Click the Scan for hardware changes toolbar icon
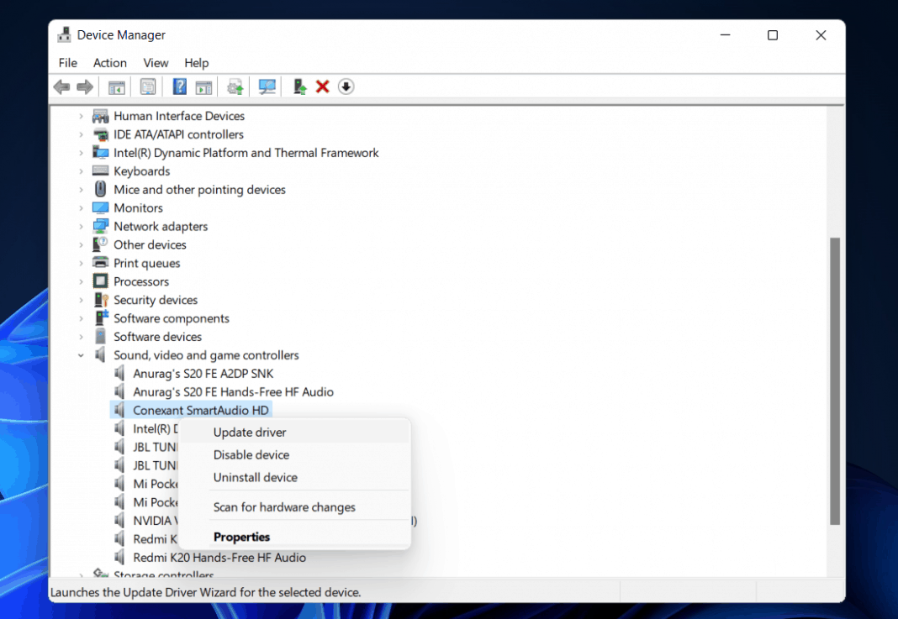 [267, 87]
